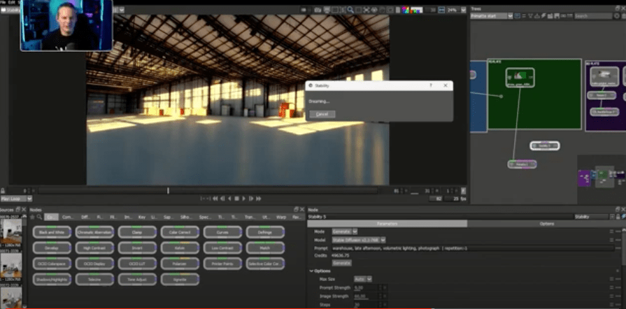Select the Parameters tab in Node panel
This screenshot has height=309, width=626.
(387, 224)
